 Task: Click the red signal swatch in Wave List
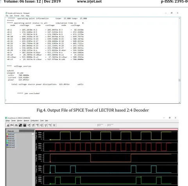(x=7, y=136)
